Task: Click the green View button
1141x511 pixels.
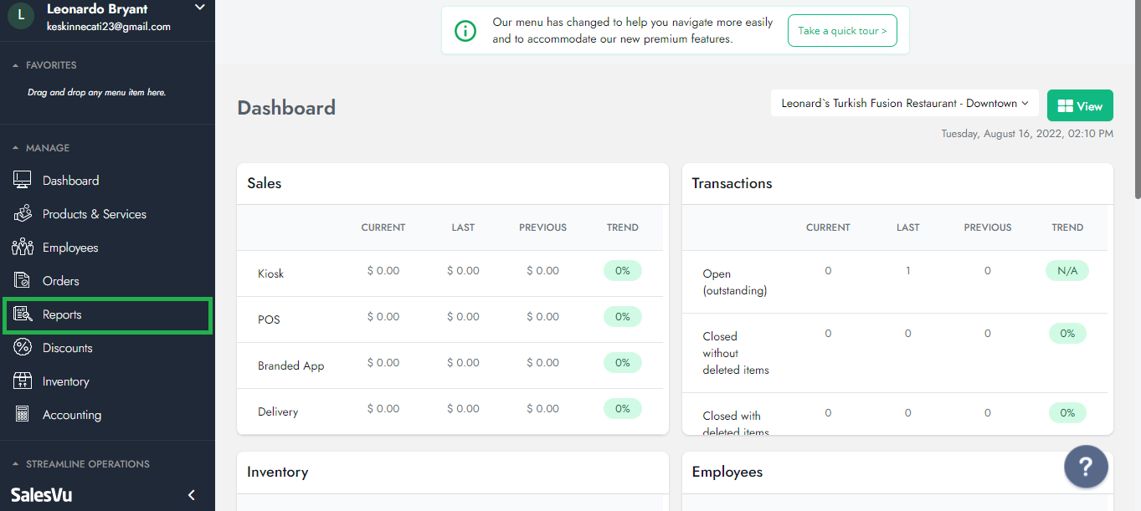Action: tap(1080, 106)
